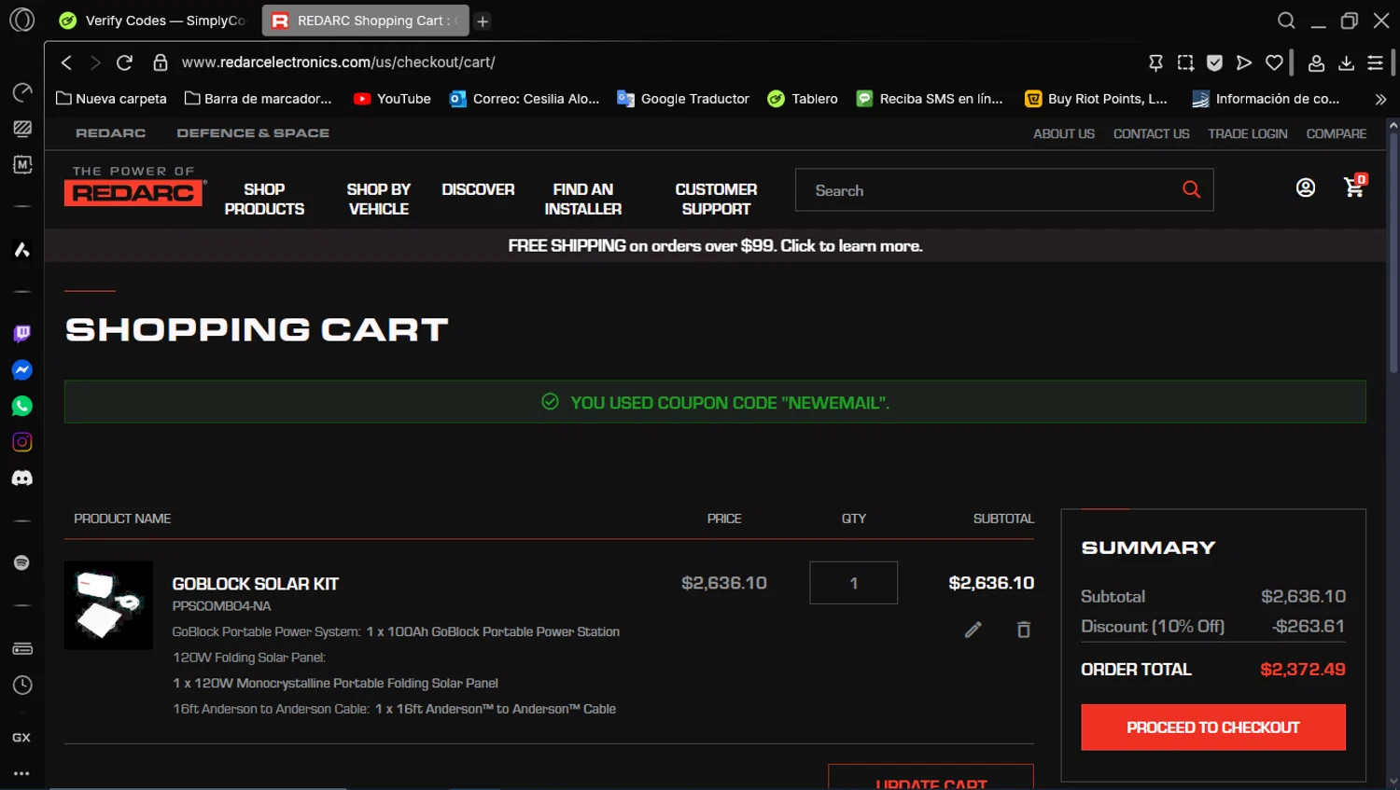Open YouTube bookmark
This screenshot has width=1400, height=790.
point(392,99)
